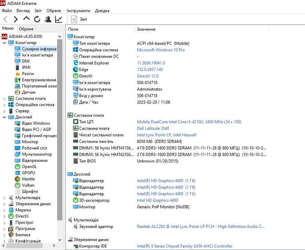Open user profile toolbar icon
This screenshot has height=250, width=305.
(48, 19)
